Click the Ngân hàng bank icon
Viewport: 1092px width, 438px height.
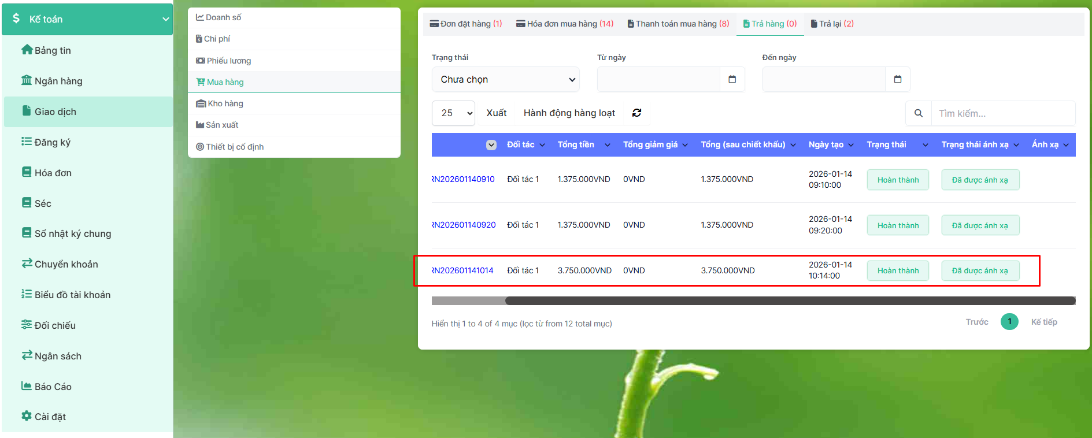[x=27, y=80]
